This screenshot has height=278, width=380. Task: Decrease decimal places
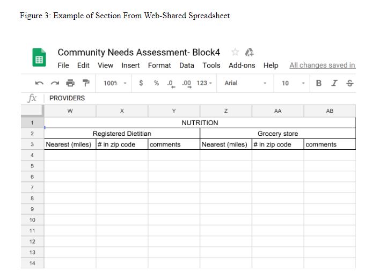click(x=171, y=83)
